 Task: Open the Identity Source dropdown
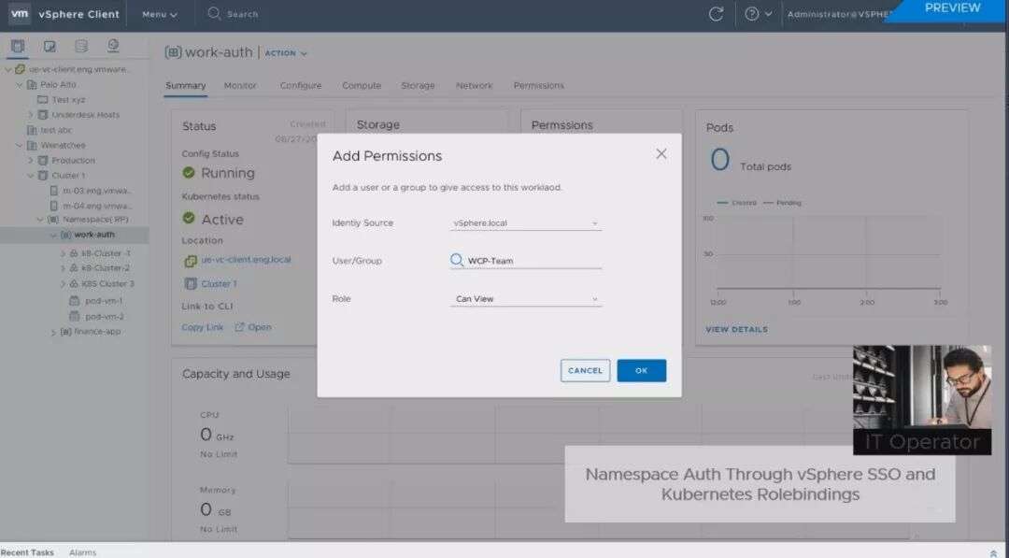pyautogui.click(x=525, y=223)
